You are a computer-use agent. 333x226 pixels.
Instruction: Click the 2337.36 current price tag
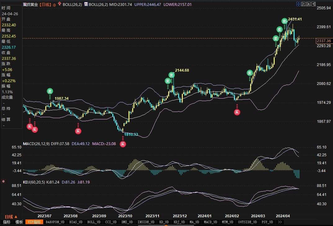click(x=324, y=41)
